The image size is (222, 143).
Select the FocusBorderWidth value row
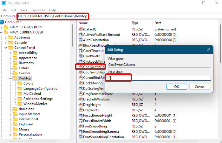click(x=148, y=121)
